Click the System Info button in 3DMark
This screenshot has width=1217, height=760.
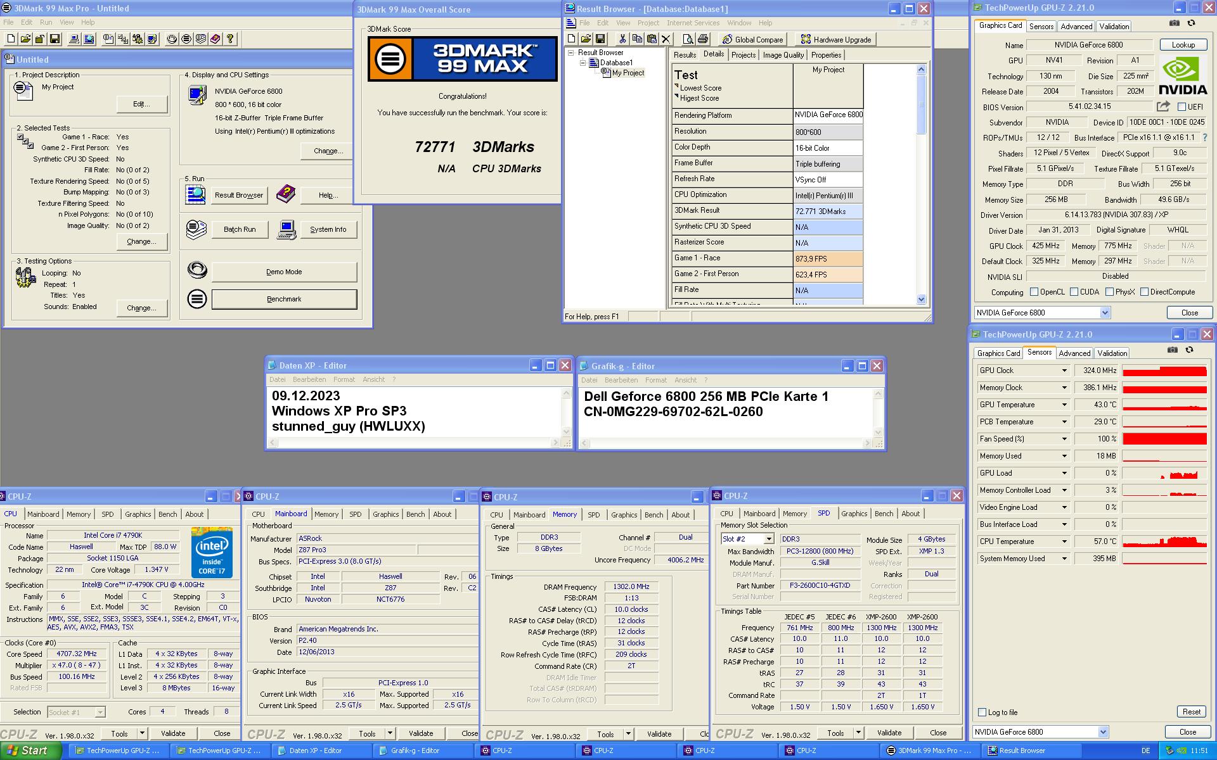[328, 229]
